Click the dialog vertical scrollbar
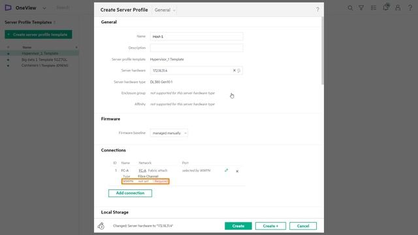418x235 pixels. (323, 51)
